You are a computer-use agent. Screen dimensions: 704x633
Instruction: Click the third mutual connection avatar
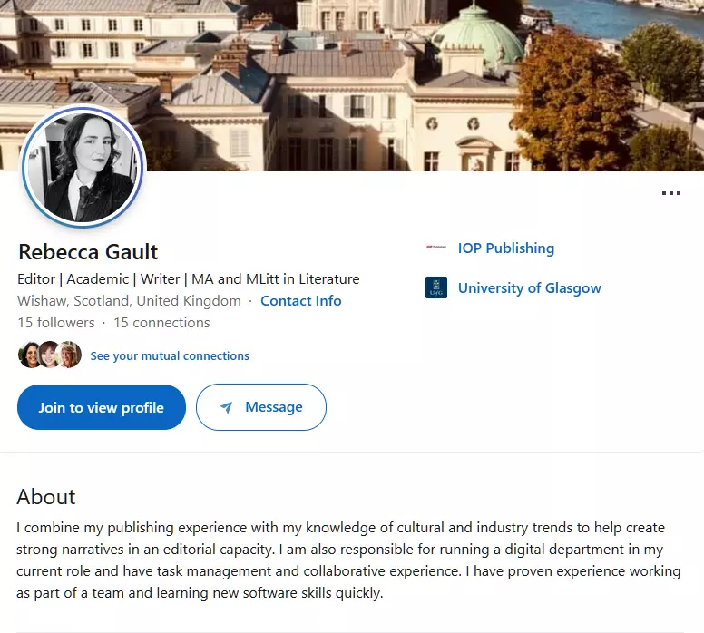(x=70, y=355)
